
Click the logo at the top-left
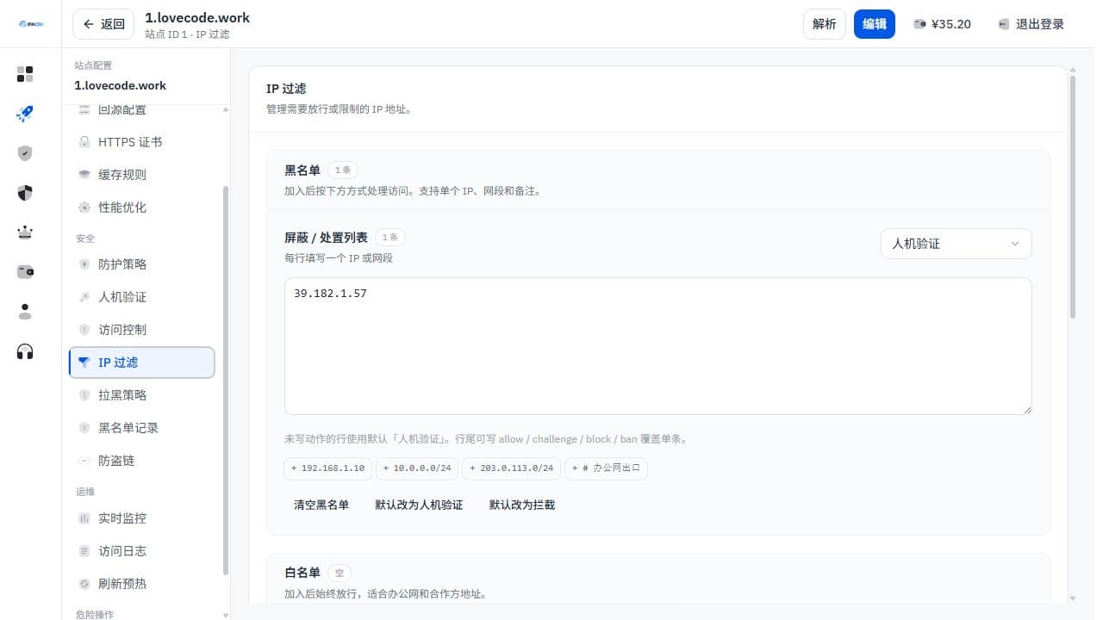click(30, 24)
